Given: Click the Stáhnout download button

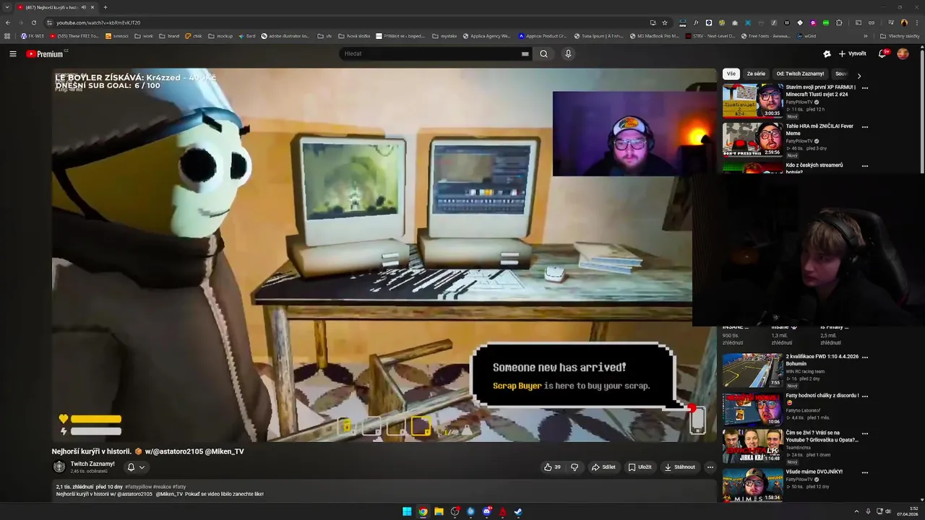Looking at the screenshot, I should [680, 467].
